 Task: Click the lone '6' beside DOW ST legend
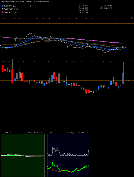pos(31,6)
